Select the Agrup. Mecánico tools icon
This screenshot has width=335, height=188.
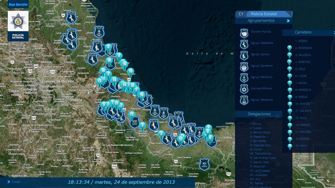[x=244, y=101]
